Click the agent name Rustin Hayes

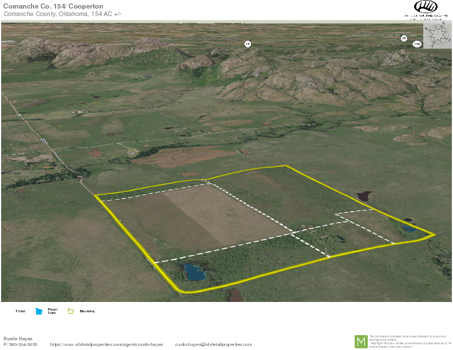tap(18, 339)
